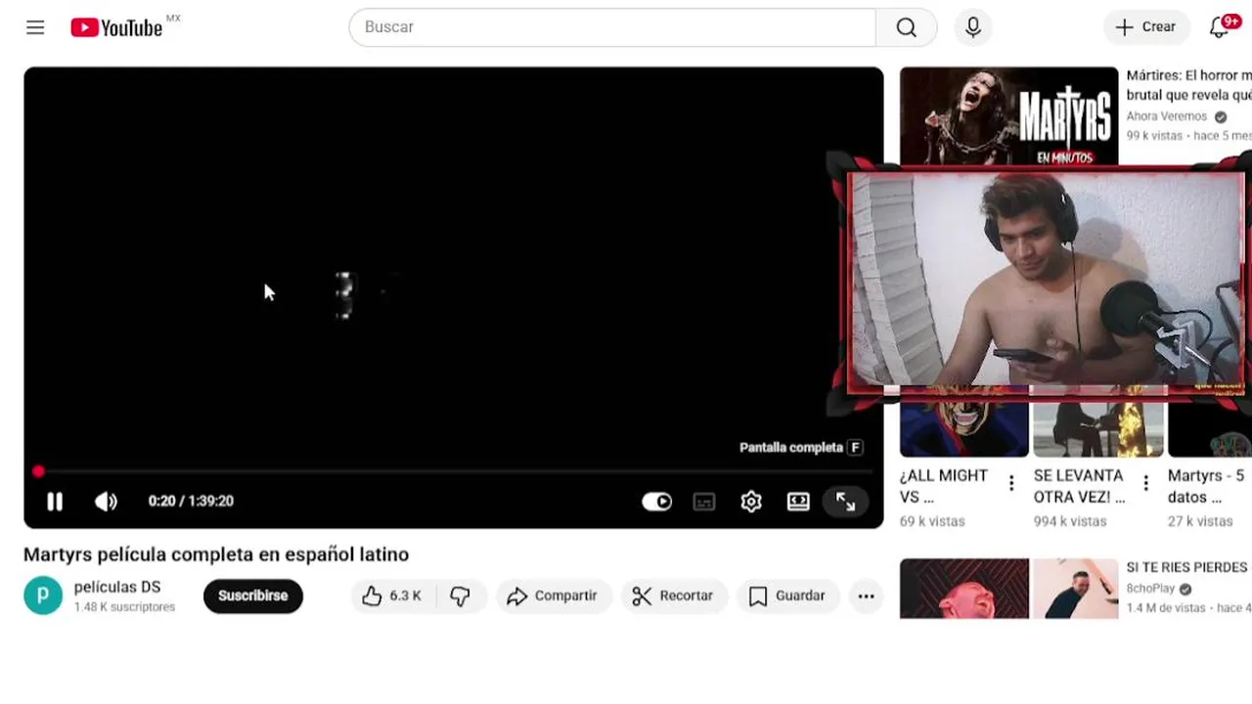Click the magnifier search button
Image resolution: width=1252 pixels, height=704 pixels.
tap(907, 27)
